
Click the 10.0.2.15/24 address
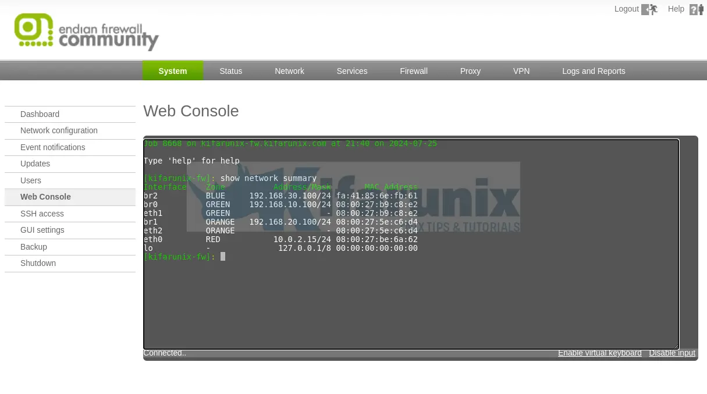(302, 239)
